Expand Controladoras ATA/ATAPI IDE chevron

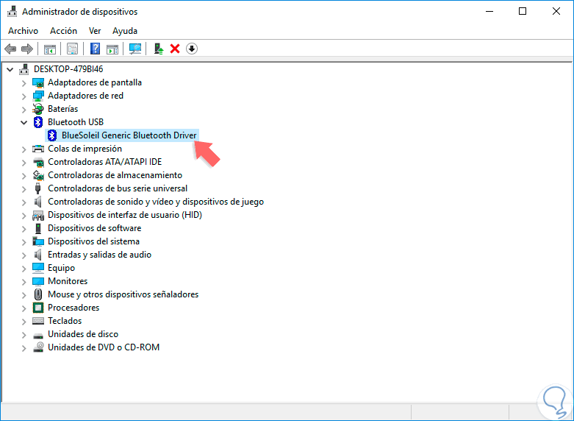[24, 163]
